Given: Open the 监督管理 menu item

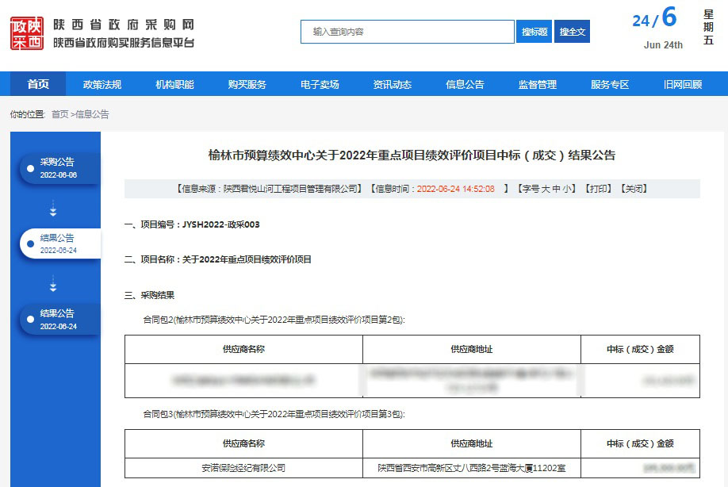Looking at the screenshot, I should (537, 85).
